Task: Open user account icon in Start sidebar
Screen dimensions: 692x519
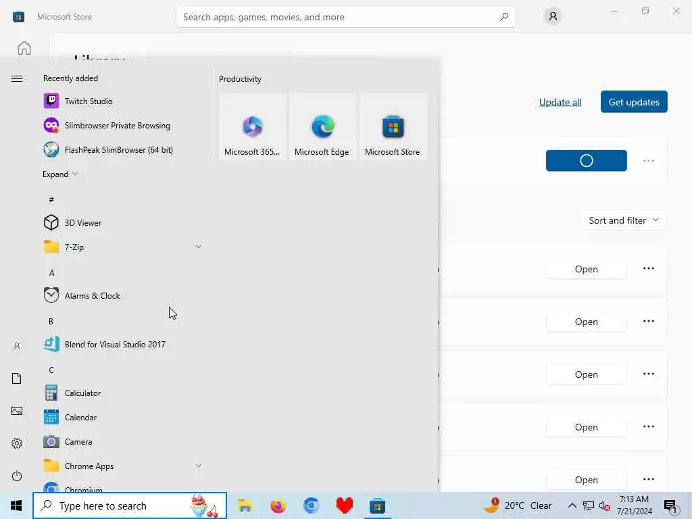Action: (x=17, y=346)
